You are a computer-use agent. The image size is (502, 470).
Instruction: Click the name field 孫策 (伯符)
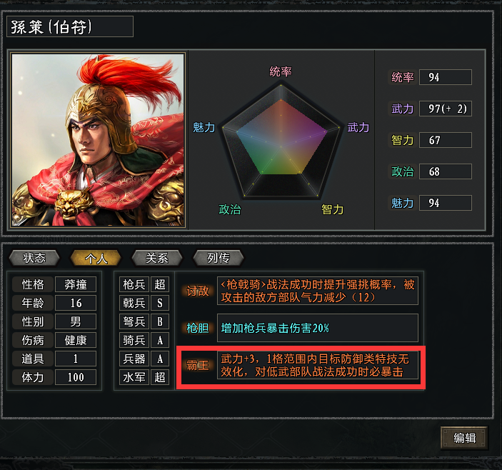click(x=70, y=27)
